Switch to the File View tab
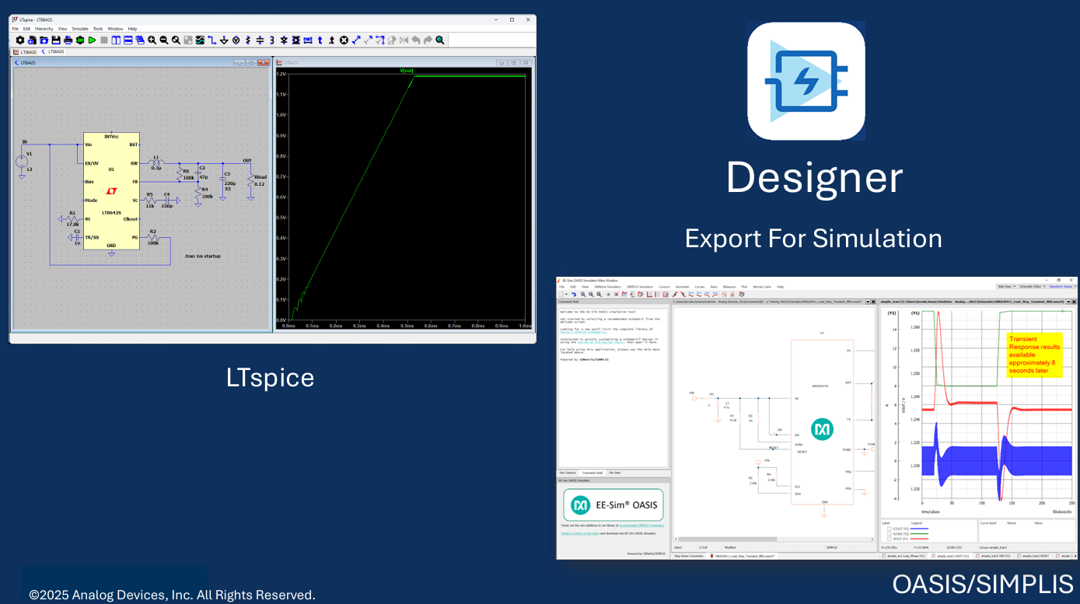Viewport: 1080px width, 604px height. (614, 473)
